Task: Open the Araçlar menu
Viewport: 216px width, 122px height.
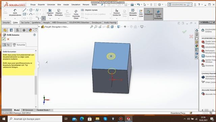Action: tap(66, 4)
